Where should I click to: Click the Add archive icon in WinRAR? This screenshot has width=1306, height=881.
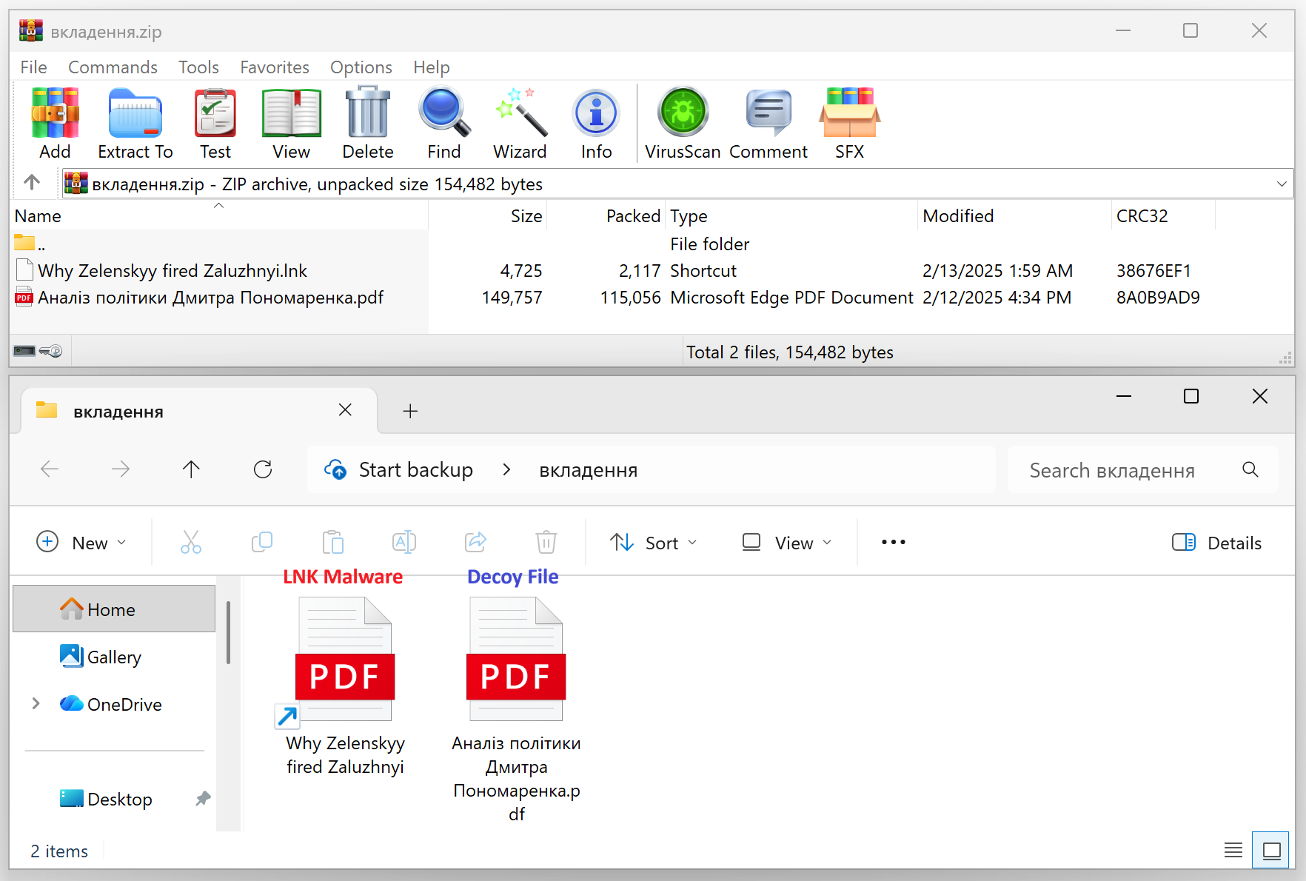click(x=55, y=123)
